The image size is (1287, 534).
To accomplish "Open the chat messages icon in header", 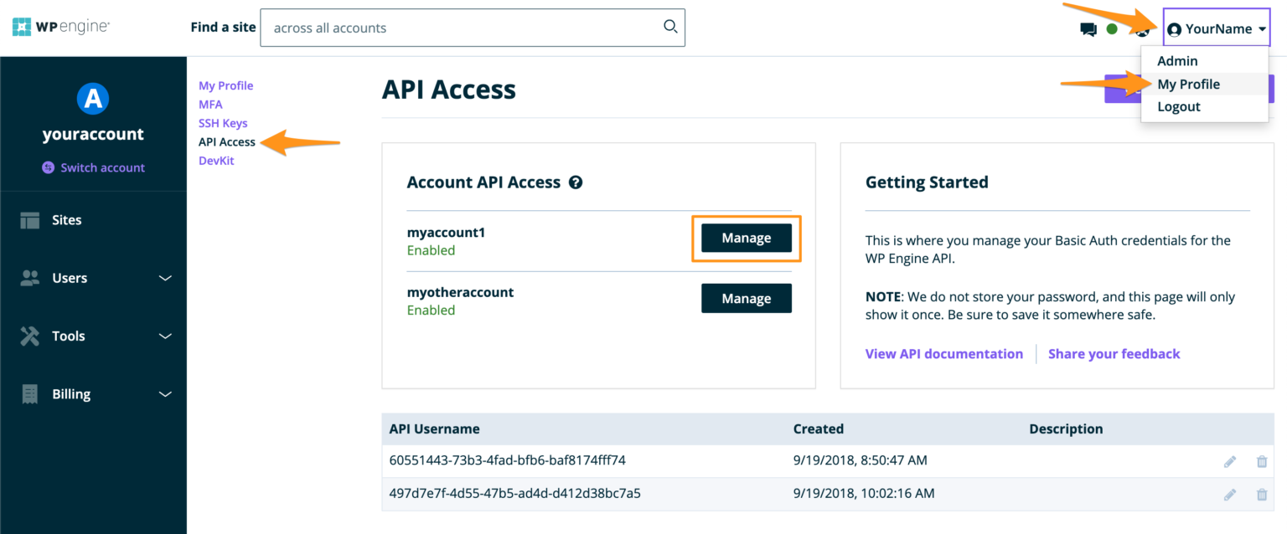I will 1088,28.
